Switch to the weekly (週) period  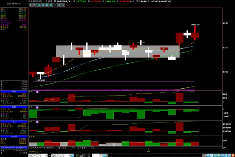click(x=59, y=5)
